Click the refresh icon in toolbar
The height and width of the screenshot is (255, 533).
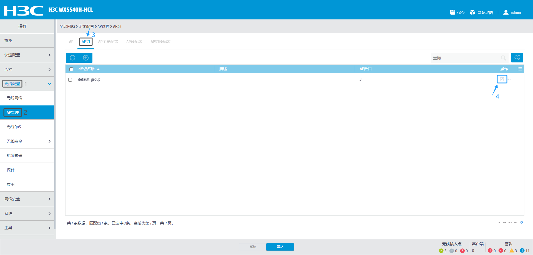(72, 58)
